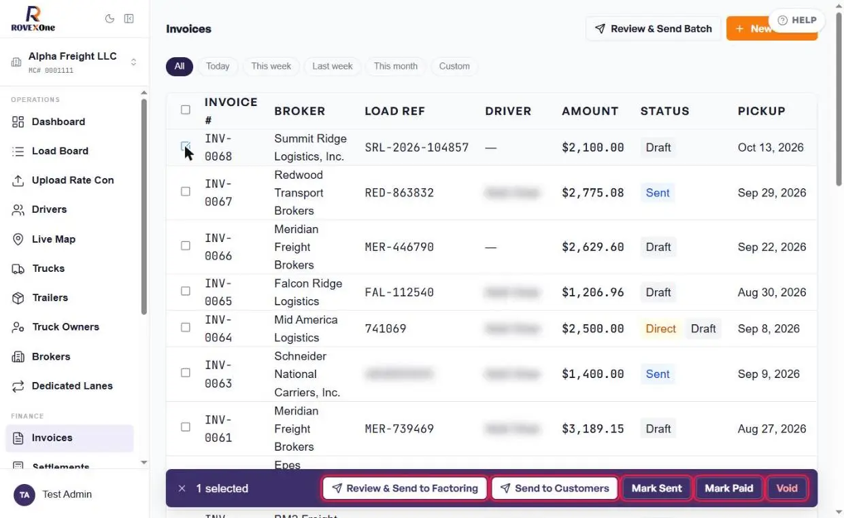Click Brokers building icon
The height and width of the screenshot is (518, 844).
click(18, 357)
